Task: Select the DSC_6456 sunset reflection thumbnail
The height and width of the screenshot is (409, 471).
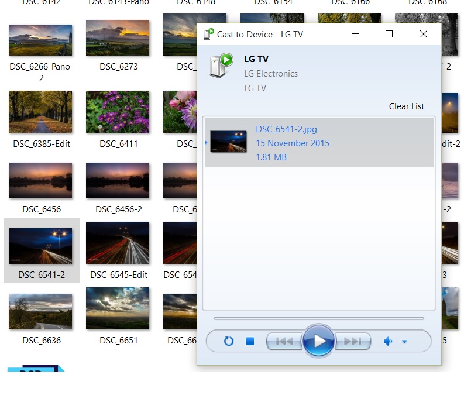Action: [40, 181]
